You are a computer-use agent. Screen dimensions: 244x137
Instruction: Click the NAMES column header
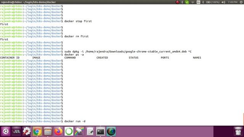tap(197, 57)
